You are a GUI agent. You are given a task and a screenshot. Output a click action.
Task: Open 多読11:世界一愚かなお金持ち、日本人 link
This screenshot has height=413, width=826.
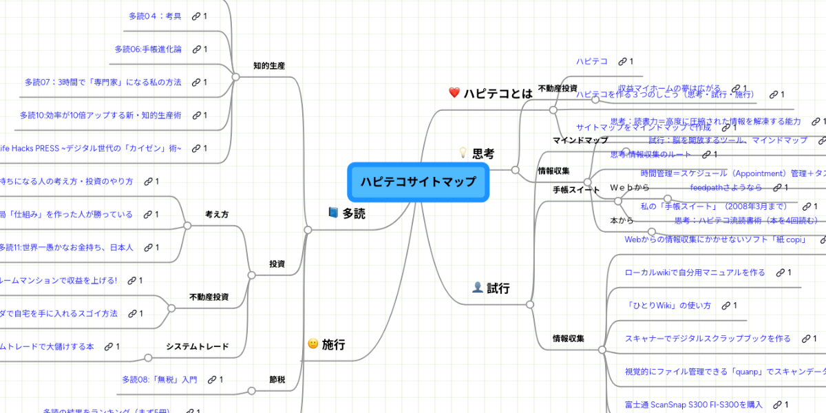(x=66, y=247)
